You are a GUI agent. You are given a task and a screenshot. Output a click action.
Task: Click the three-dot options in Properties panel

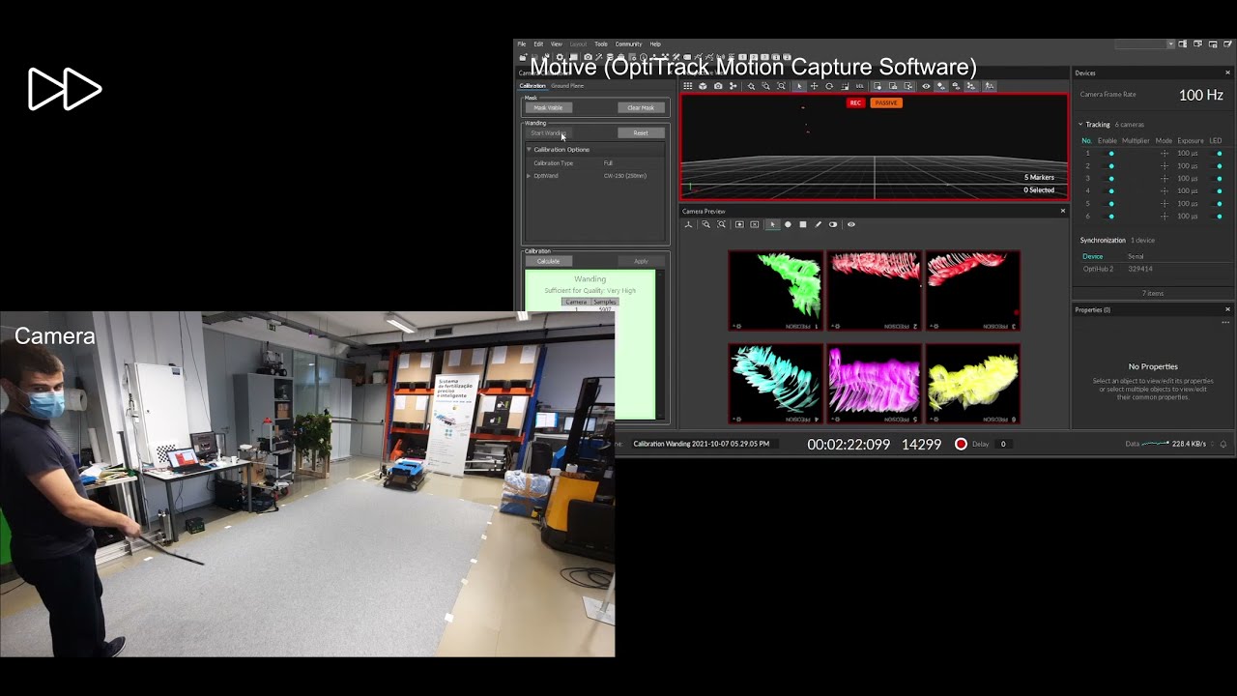(1225, 322)
